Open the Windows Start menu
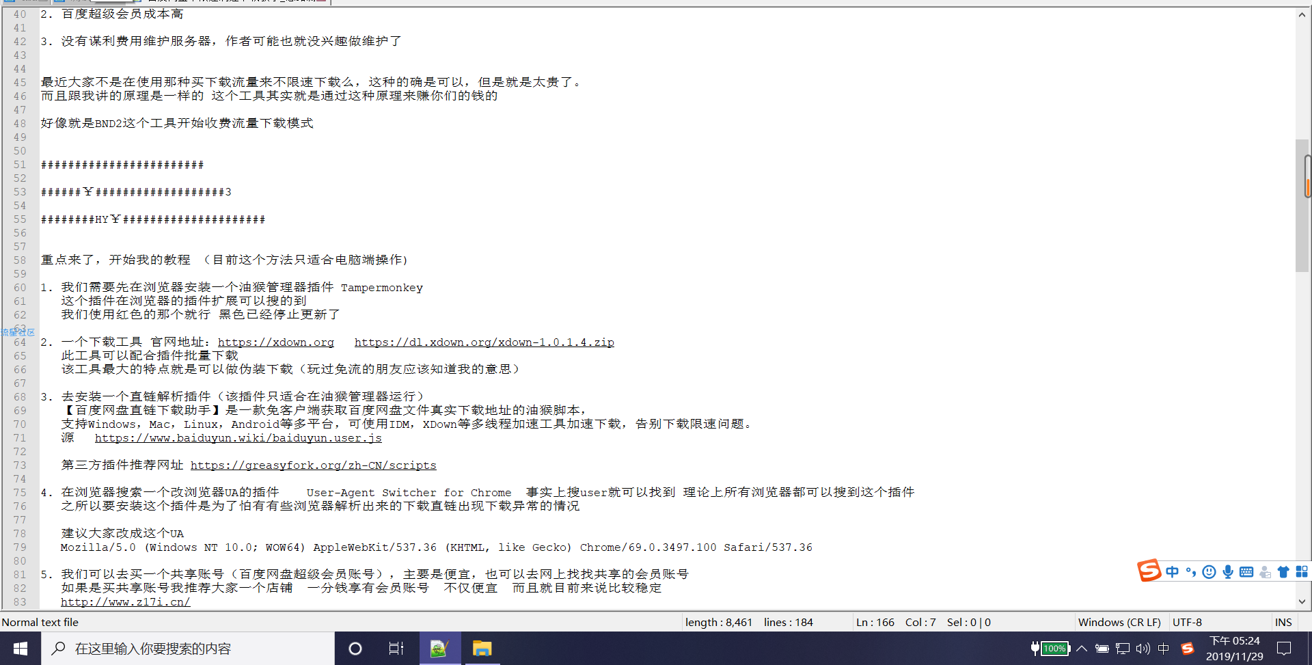 click(x=20, y=649)
